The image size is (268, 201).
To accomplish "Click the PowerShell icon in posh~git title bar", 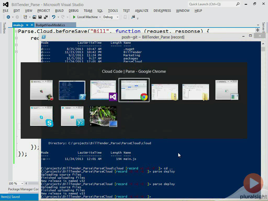I will (44, 37).
